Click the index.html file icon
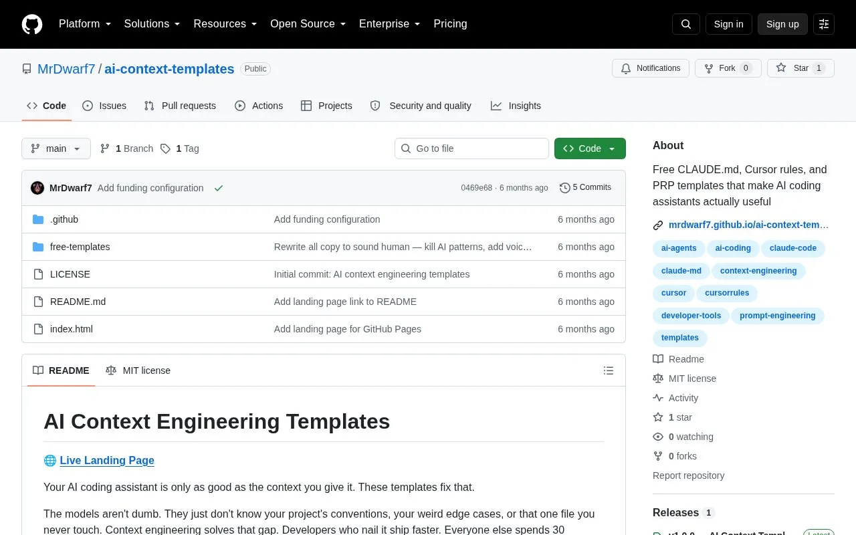856x535 pixels. coord(38,329)
